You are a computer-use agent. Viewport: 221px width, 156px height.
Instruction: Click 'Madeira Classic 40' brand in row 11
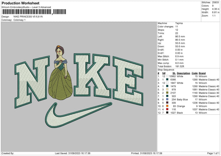(209, 110)
